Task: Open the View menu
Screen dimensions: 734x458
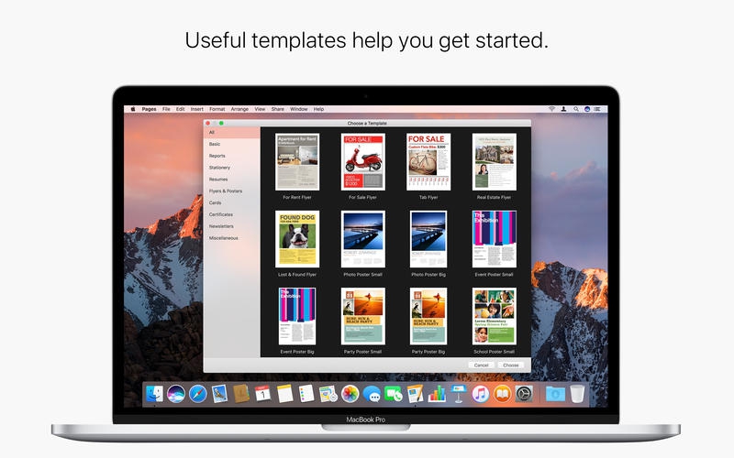Action: (x=260, y=109)
